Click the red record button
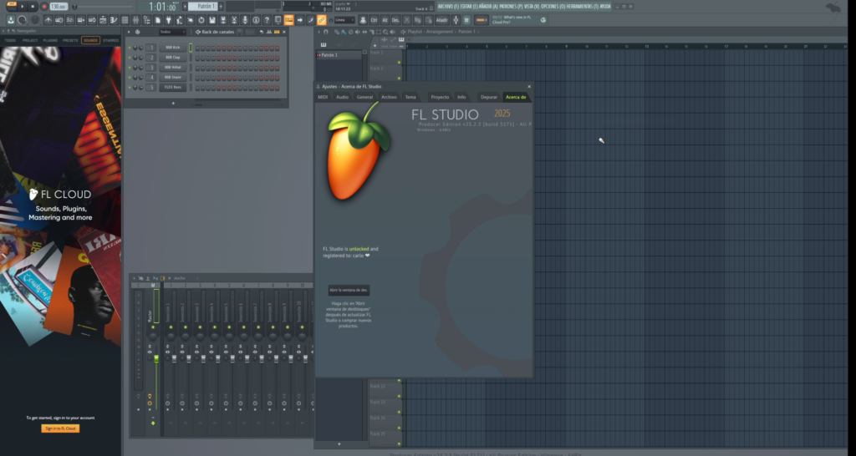 pyautogui.click(x=44, y=7)
